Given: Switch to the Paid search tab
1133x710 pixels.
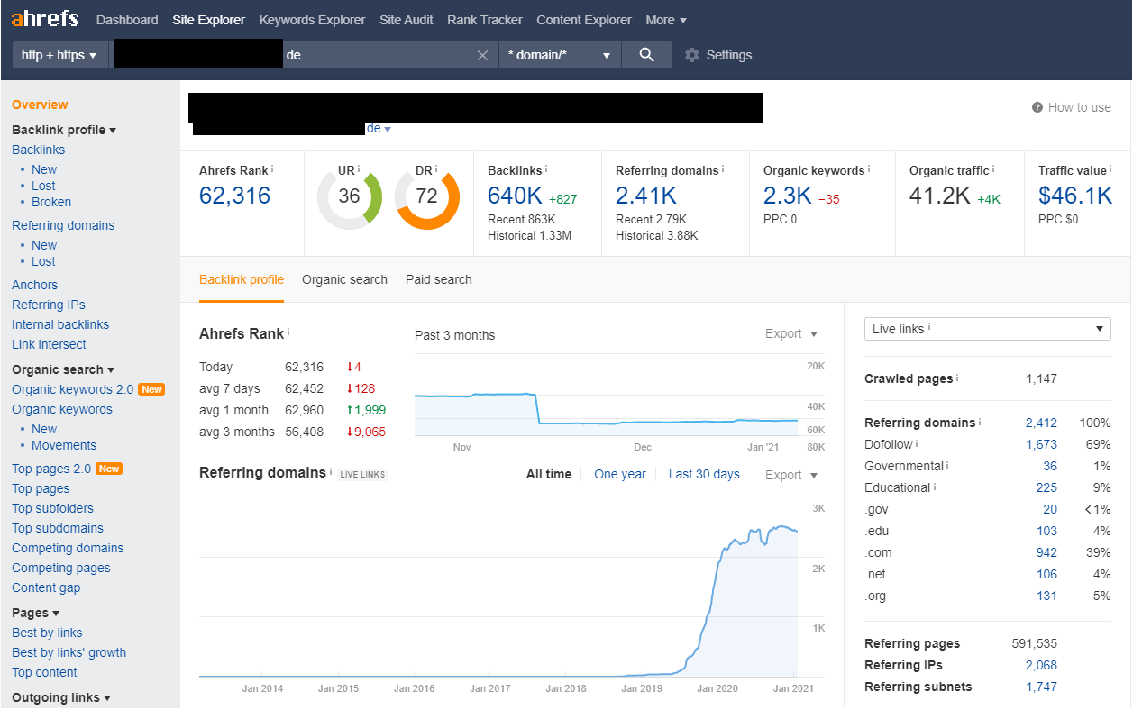Looking at the screenshot, I should coord(439,279).
